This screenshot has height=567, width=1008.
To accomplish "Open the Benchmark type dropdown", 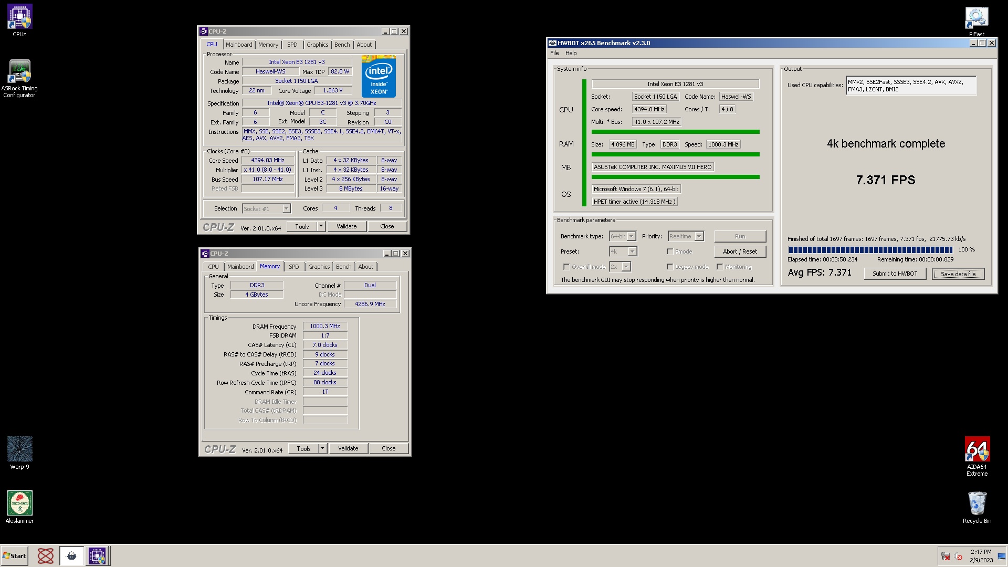I will [632, 236].
